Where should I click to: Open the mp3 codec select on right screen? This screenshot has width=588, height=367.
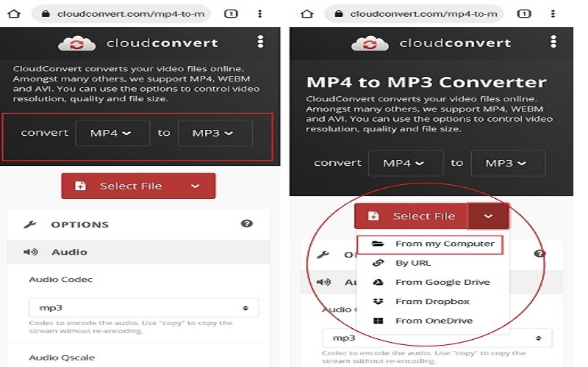coord(437,338)
